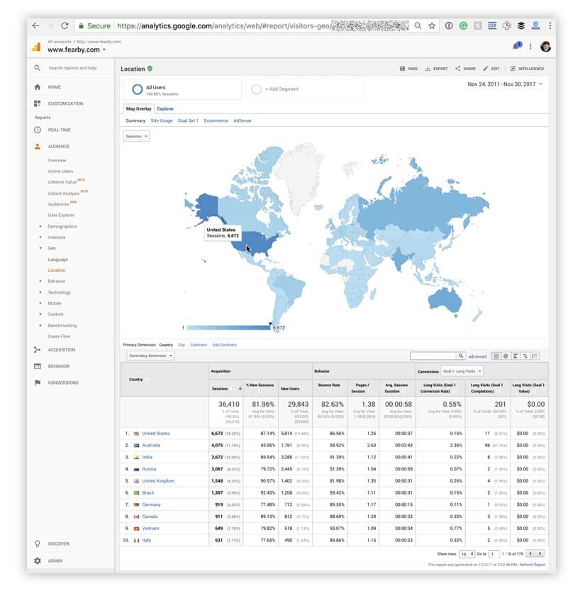This screenshot has height=603, width=585.
Task: Click the Buffer extension stack icon
Action: [521, 26]
